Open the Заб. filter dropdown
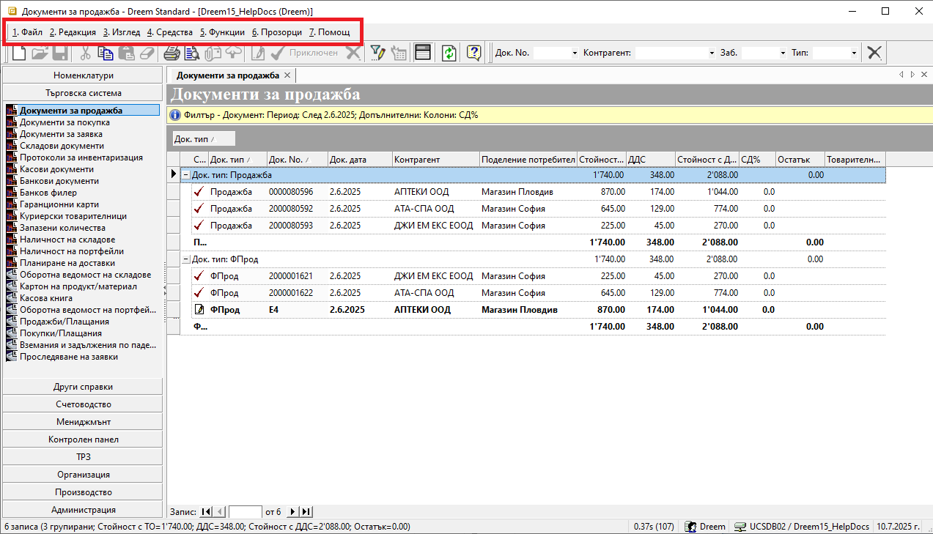Screen dimensions: 933x534 pos(782,53)
